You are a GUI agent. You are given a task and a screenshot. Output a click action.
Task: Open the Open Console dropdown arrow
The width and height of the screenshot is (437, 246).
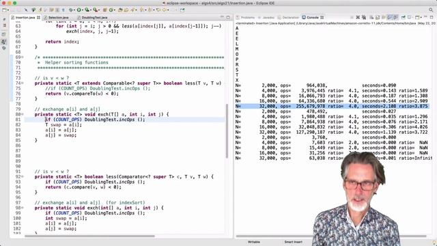click(421, 17)
